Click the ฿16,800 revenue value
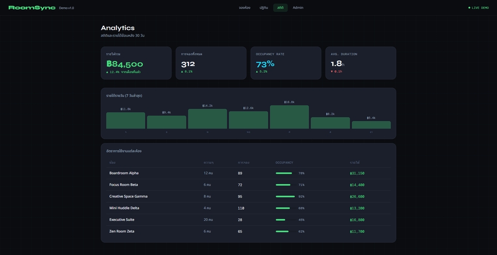 tap(357, 219)
